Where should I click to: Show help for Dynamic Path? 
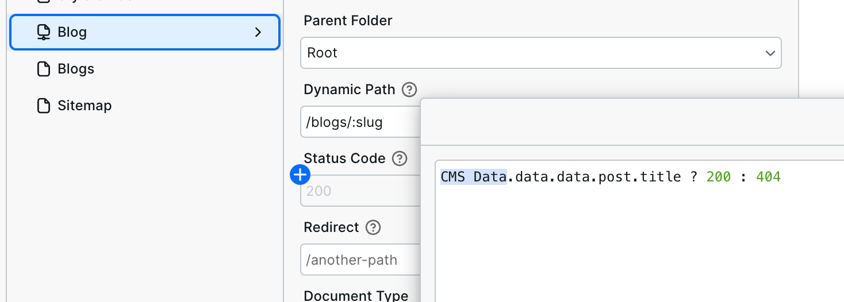(x=409, y=90)
